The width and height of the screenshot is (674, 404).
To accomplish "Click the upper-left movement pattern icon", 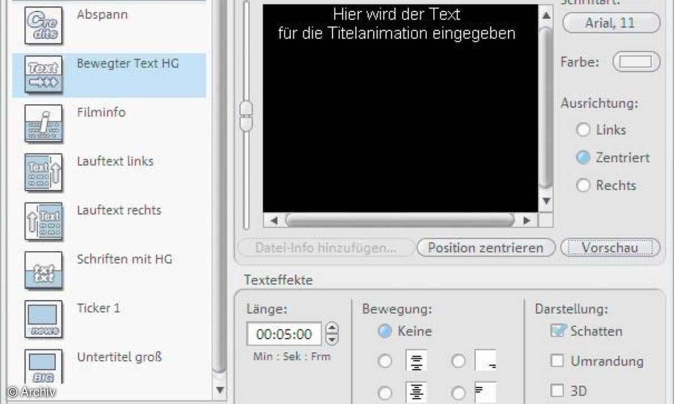I will (x=416, y=360).
